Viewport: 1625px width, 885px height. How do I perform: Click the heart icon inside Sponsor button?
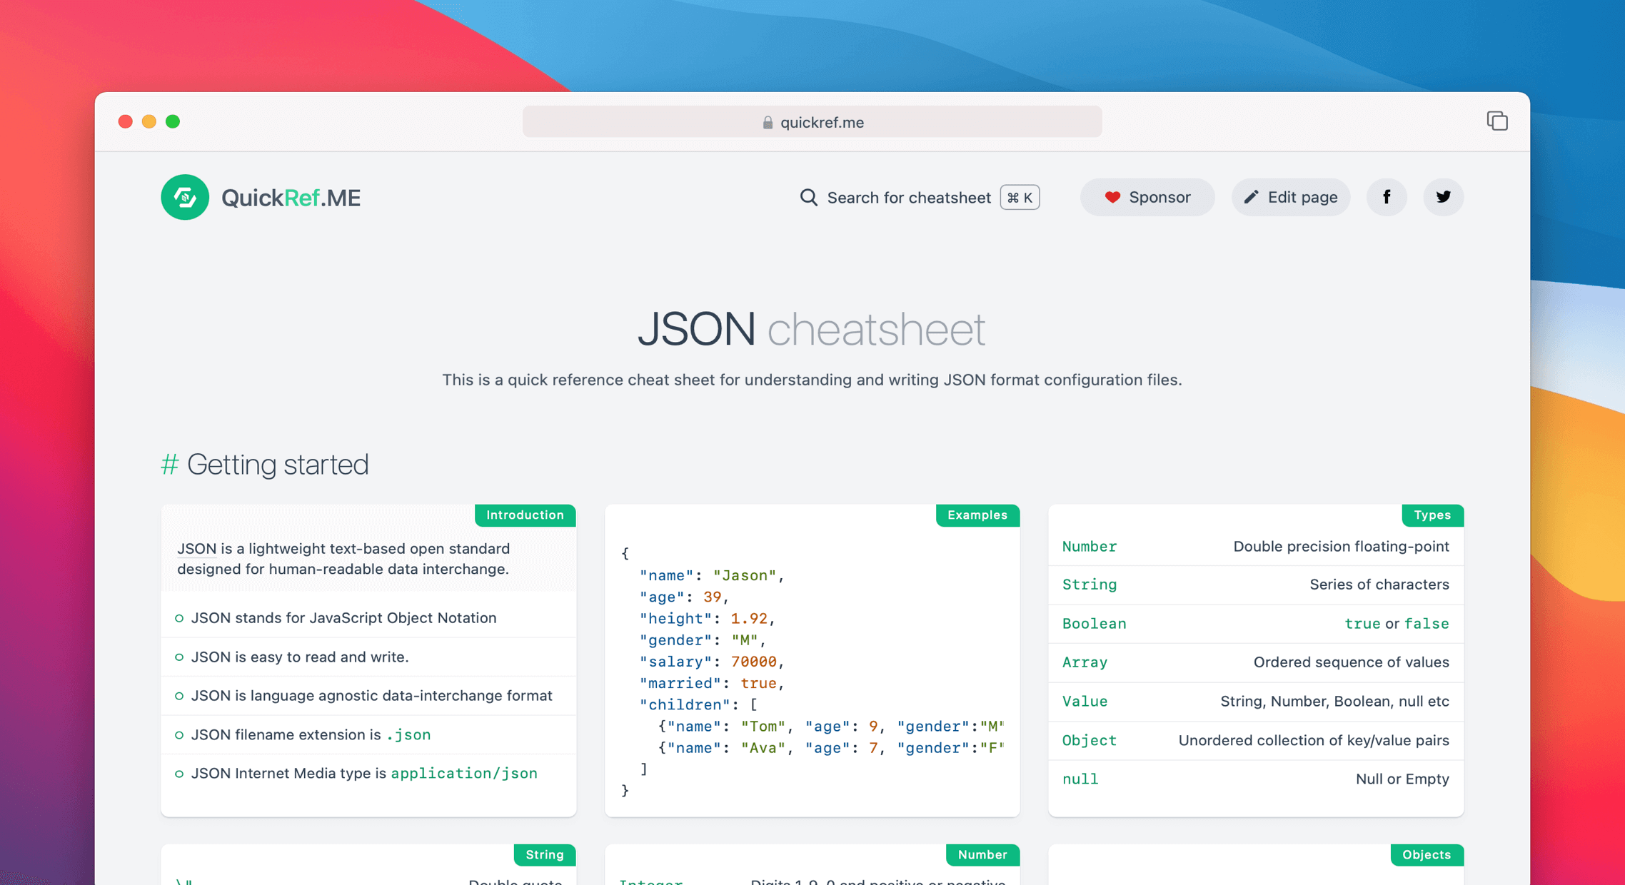coord(1114,197)
